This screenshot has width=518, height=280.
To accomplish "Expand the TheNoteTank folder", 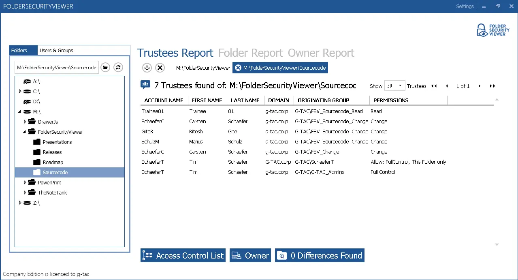I will (x=25, y=193).
